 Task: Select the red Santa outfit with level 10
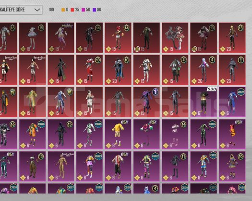coord(89,70)
